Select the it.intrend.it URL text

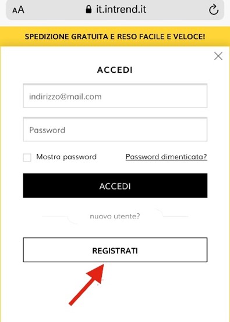(x=121, y=9)
